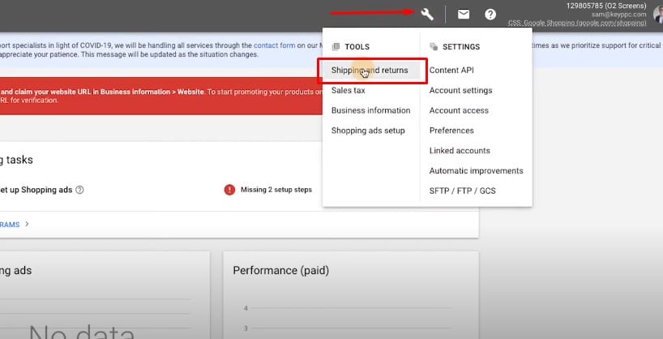Open the mail notifications icon

[464, 15]
